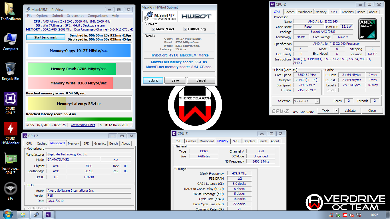Switch to MaxxMEM gear icon in taskbar
The image size is (390, 219).
click(36, 215)
